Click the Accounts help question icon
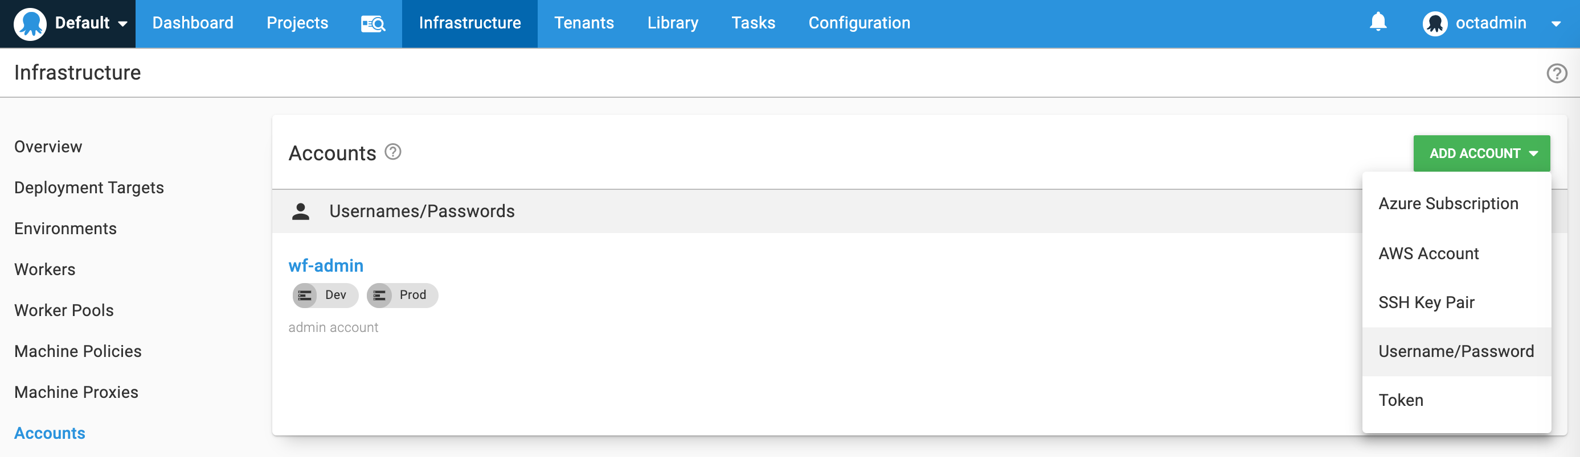Screen dimensions: 1580x457 click(392, 151)
